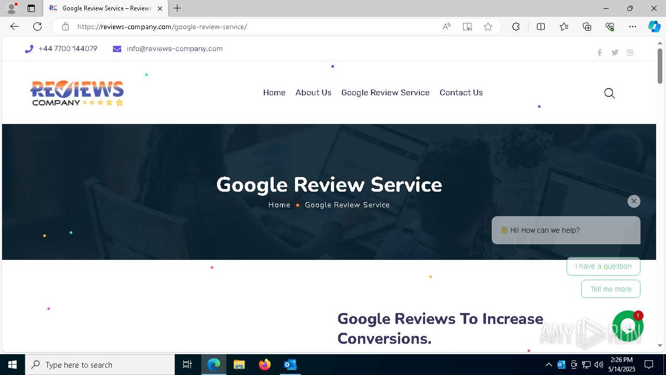Viewport: 666px width, 375px height.
Task: Choose the 'Tell me more' button
Action: pos(611,289)
